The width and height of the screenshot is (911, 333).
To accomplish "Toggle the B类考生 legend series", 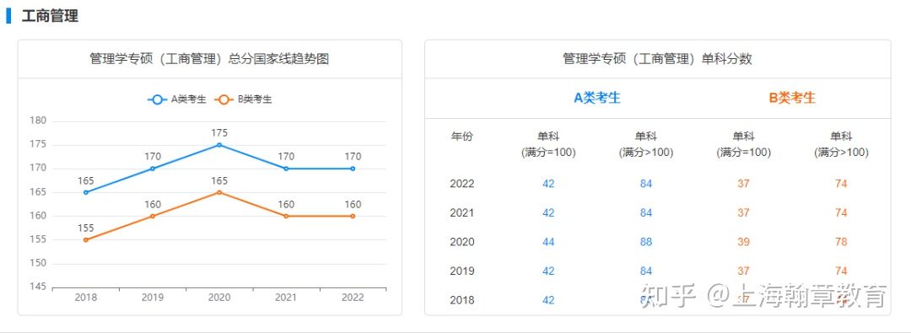I will (x=243, y=99).
